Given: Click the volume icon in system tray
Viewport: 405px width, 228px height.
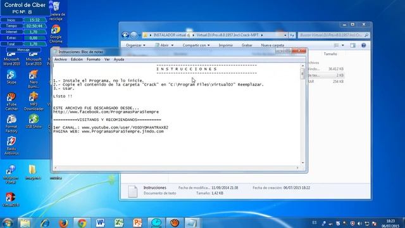Looking at the screenshot, I should coord(359,224).
